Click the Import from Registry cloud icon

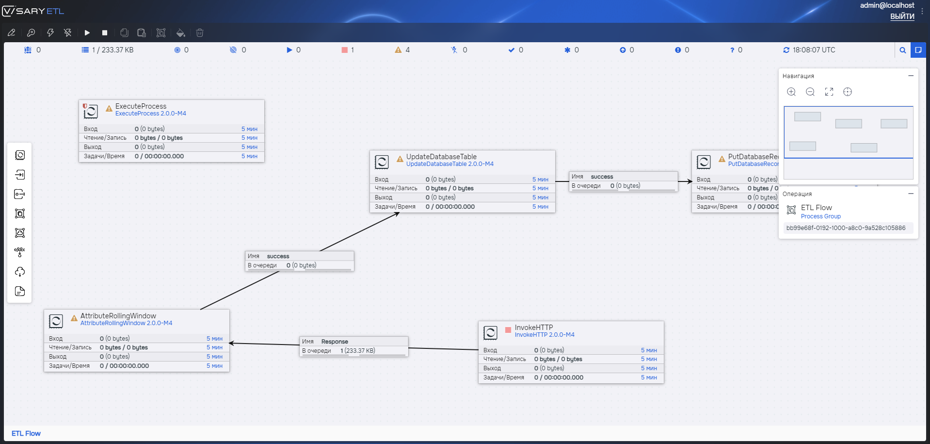(x=20, y=271)
